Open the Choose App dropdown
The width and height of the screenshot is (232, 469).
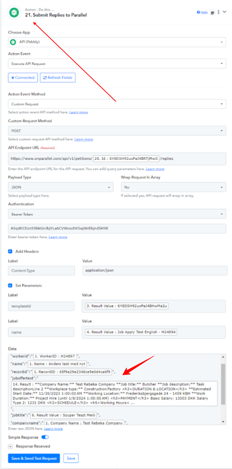point(117,42)
